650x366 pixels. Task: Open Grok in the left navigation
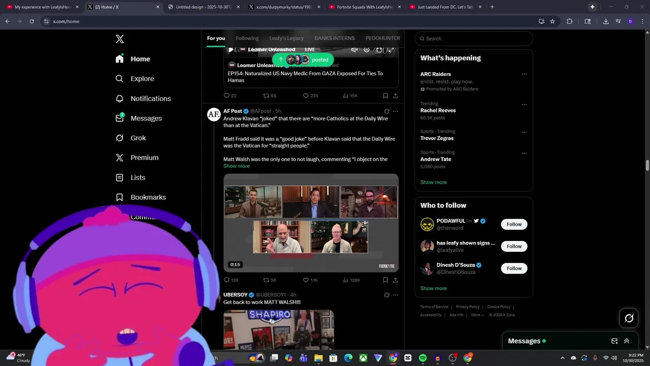tap(131, 138)
